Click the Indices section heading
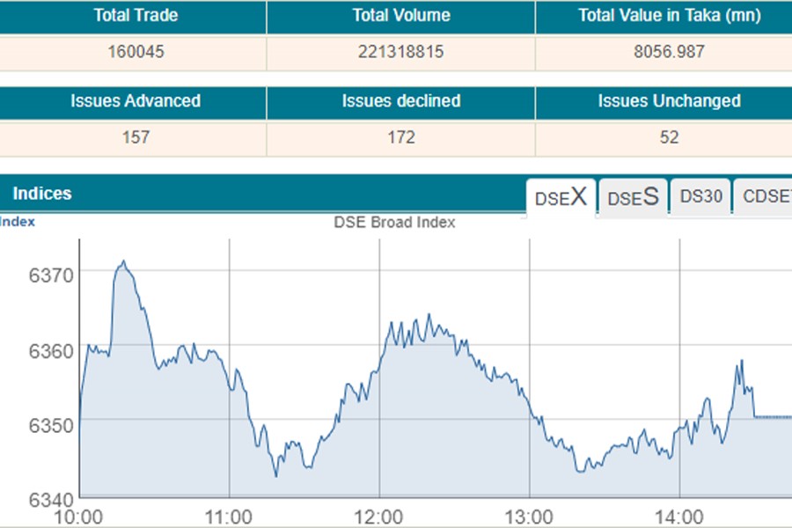792x528 pixels. pos(42,194)
